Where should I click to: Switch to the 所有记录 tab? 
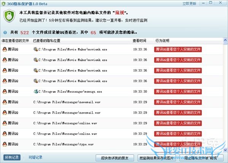(12, 157)
